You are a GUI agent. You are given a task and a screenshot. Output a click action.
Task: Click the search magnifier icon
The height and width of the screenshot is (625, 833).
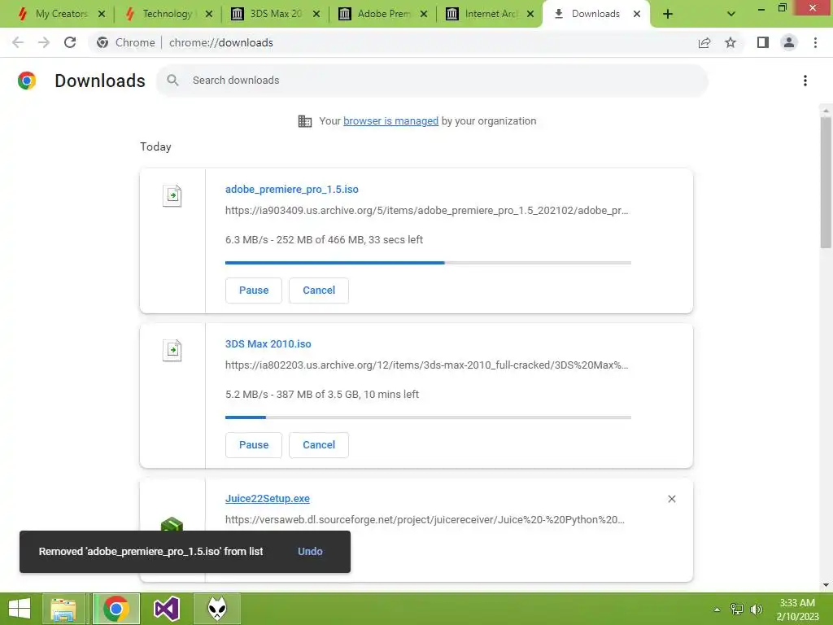[172, 81]
